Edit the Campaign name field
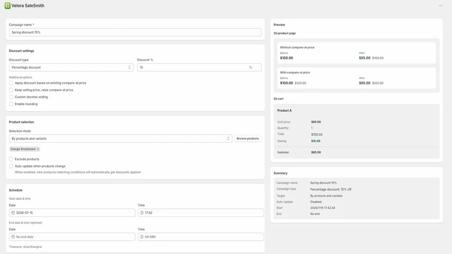Image resolution: width=452 pixels, height=254 pixels. [x=135, y=32]
